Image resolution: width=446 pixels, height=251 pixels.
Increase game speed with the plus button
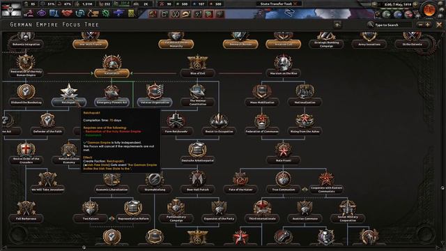tap(415, 5)
